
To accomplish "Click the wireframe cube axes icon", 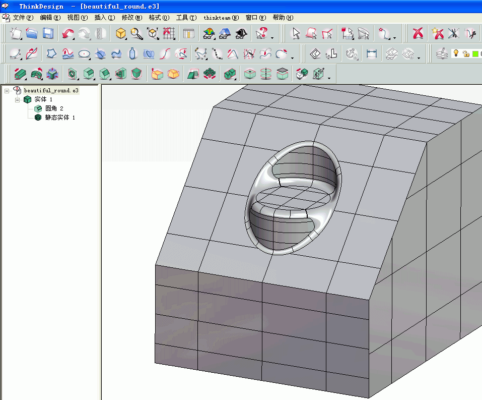I will (153, 33).
